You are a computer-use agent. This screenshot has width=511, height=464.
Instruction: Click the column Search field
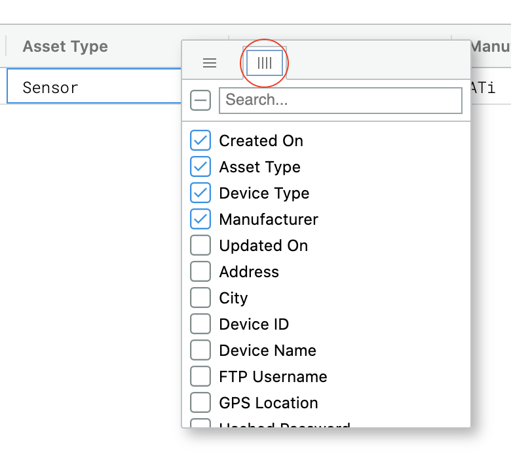(x=341, y=100)
